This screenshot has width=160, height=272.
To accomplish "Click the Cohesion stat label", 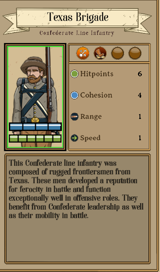I will pyautogui.click(x=96, y=95).
